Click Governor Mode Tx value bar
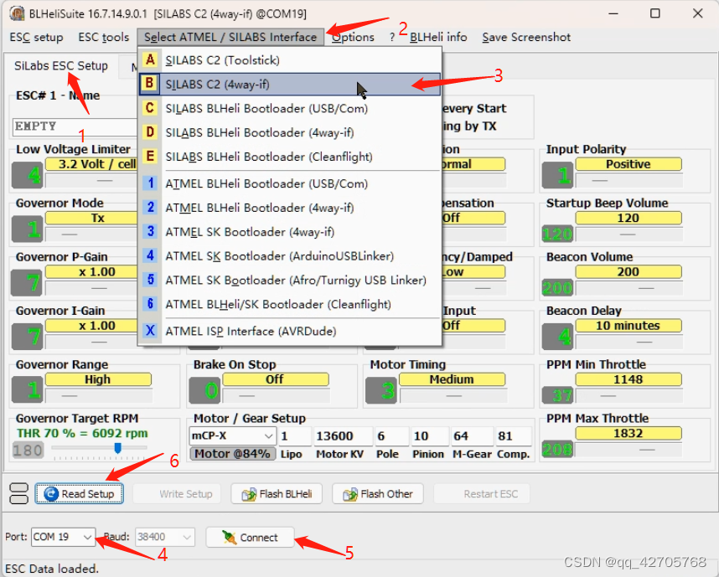This screenshot has height=577, width=719. pyautogui.click(x=91, y=218)
